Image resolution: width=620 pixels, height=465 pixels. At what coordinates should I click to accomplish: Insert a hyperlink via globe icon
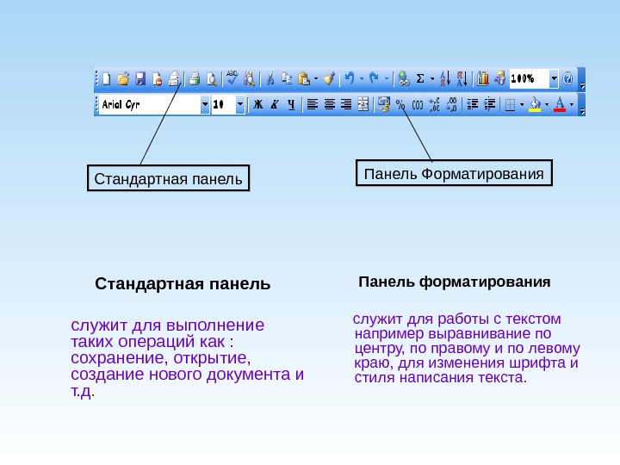coord(403,78)
